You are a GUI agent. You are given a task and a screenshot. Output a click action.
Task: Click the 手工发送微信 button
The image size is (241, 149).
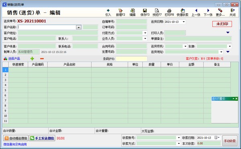(x=42, y=138)
